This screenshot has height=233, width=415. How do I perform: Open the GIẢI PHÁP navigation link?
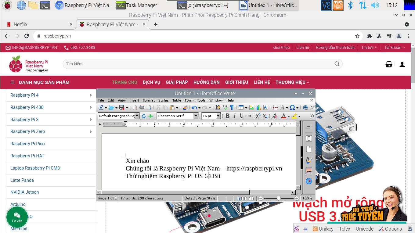point(177,82)
